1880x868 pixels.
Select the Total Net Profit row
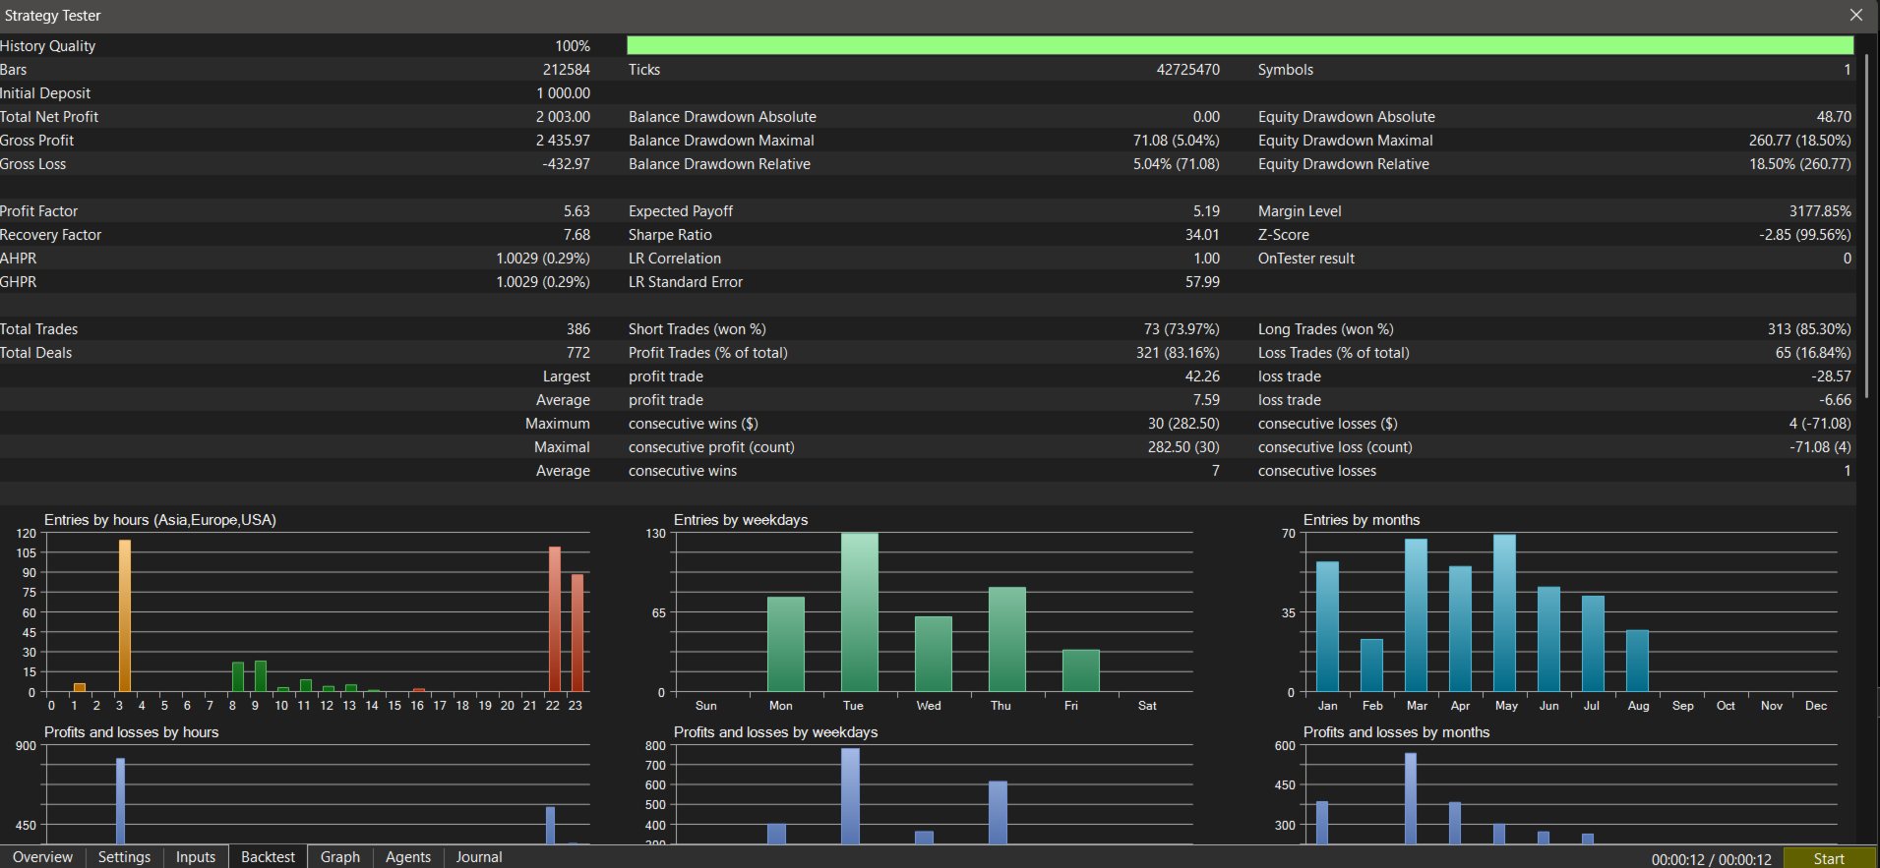[x=295, y=117]
